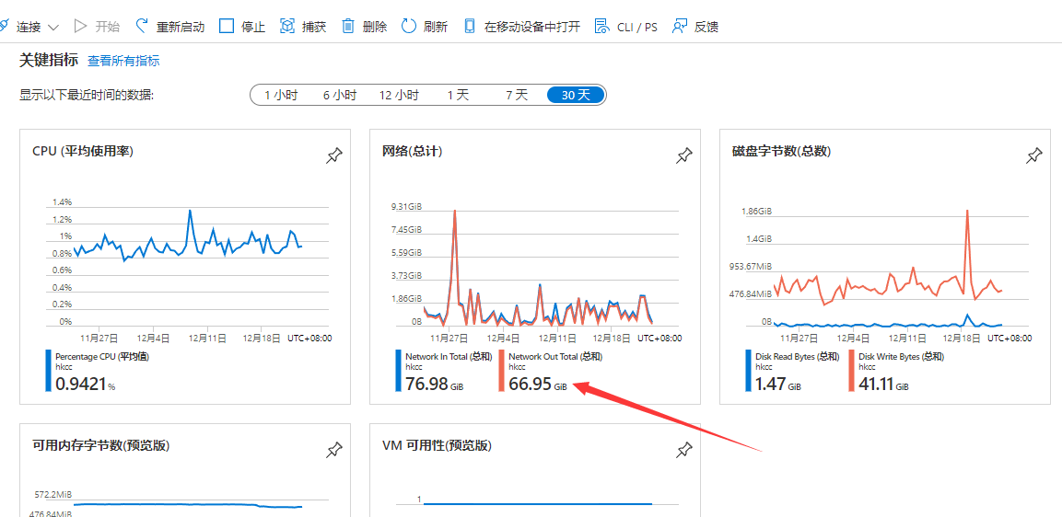Image resolution: width=1062 pixels, height=517 pixels.
Task: Expand the 连接 dropdown arrow
Action: (x=53, y=28)
